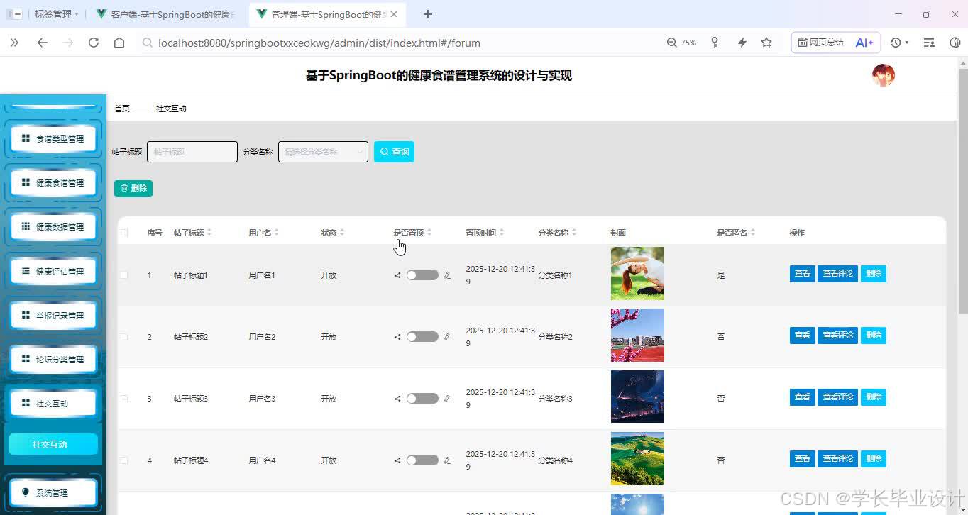
Task: Check the checkbox for row 4
Action: point(124,460)
